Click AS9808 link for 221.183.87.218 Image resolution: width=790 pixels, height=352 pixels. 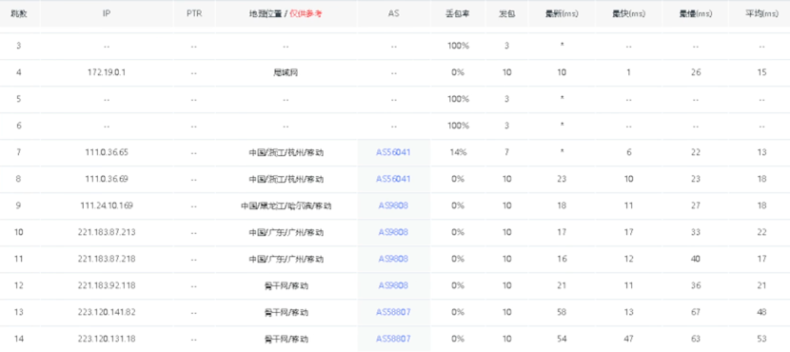[x=393, y=259]
